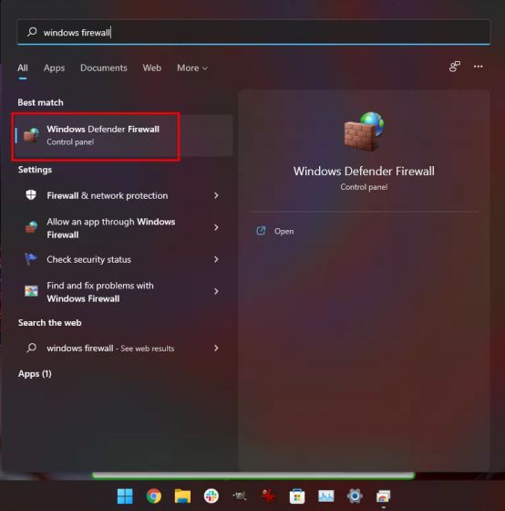The width and height of the screenshot is (505, 511).
Task: Switch to the Web tab
Action: pos(151,68)
